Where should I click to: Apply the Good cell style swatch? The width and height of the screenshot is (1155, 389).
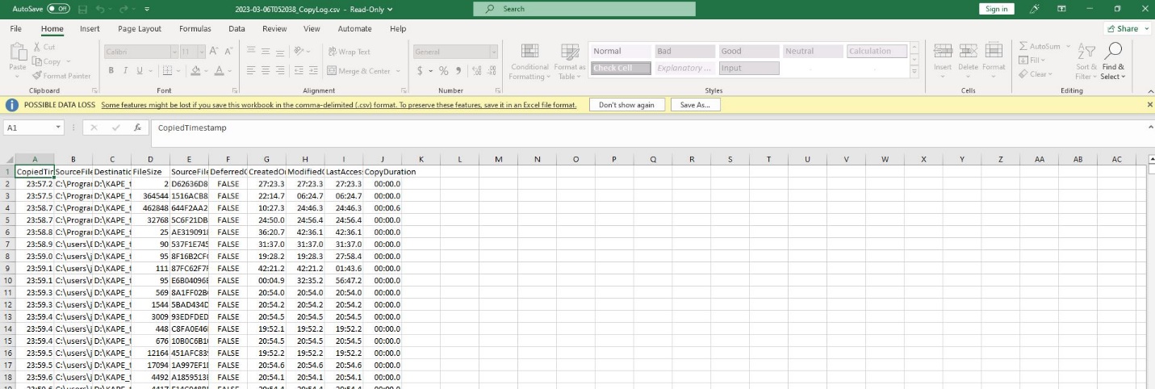(747, 52)
